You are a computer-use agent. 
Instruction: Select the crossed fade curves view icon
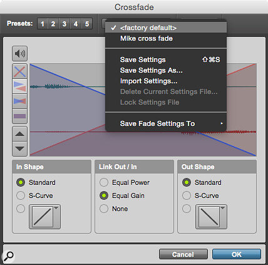pos(19,71)
